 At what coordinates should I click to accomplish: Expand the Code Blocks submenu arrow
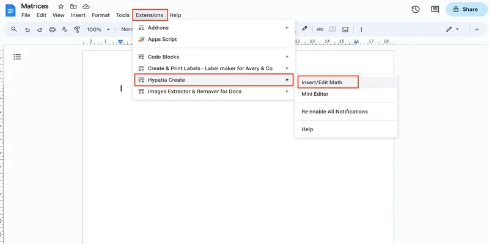coord(287,57)
